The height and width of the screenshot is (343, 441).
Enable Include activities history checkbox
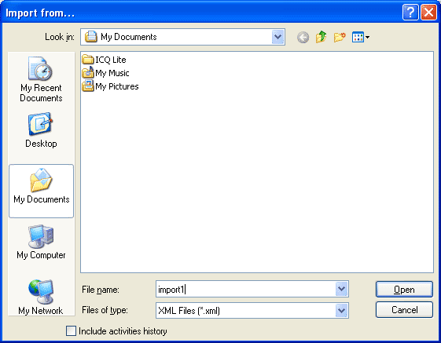(x=71, y=331)
